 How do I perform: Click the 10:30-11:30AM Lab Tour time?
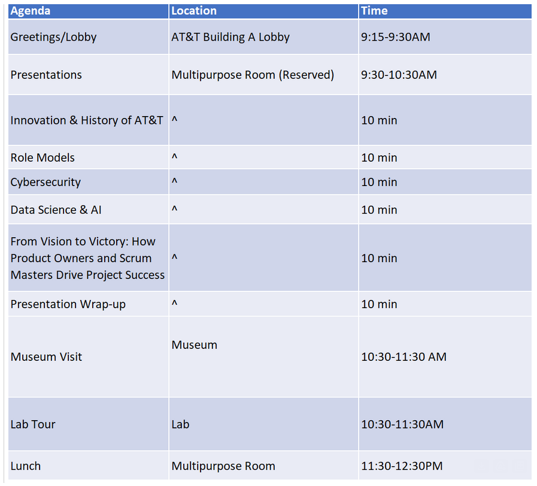tap(445, 424)
